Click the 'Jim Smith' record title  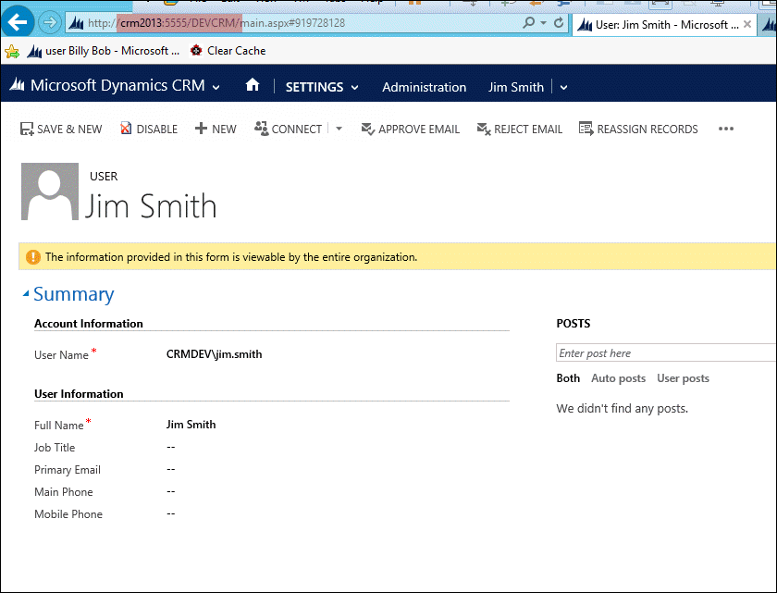(151, 206)
